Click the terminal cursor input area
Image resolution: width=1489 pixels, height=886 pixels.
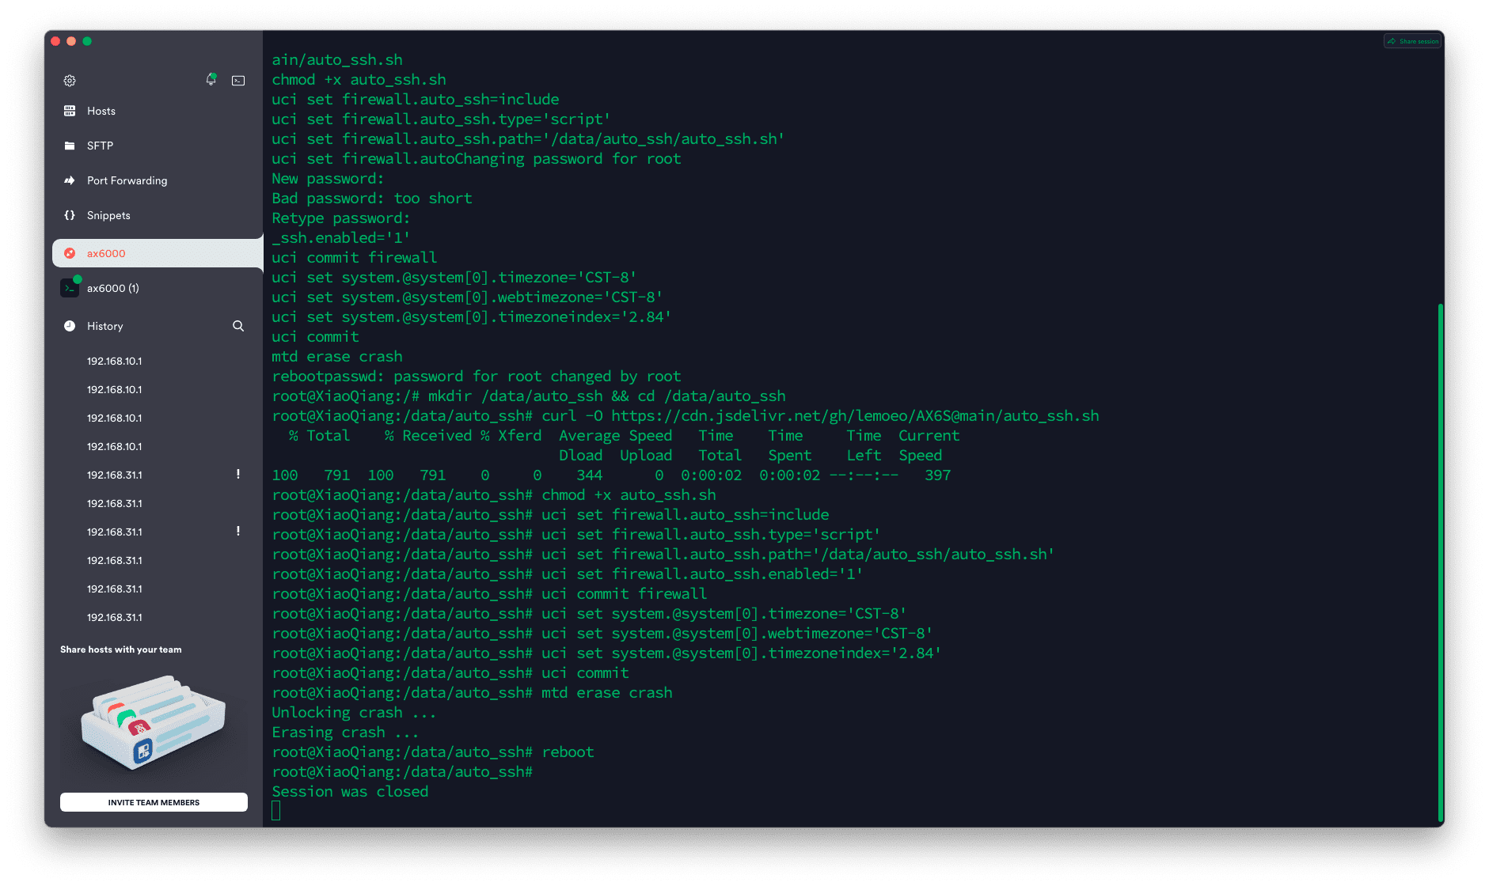tap(276, 810)
